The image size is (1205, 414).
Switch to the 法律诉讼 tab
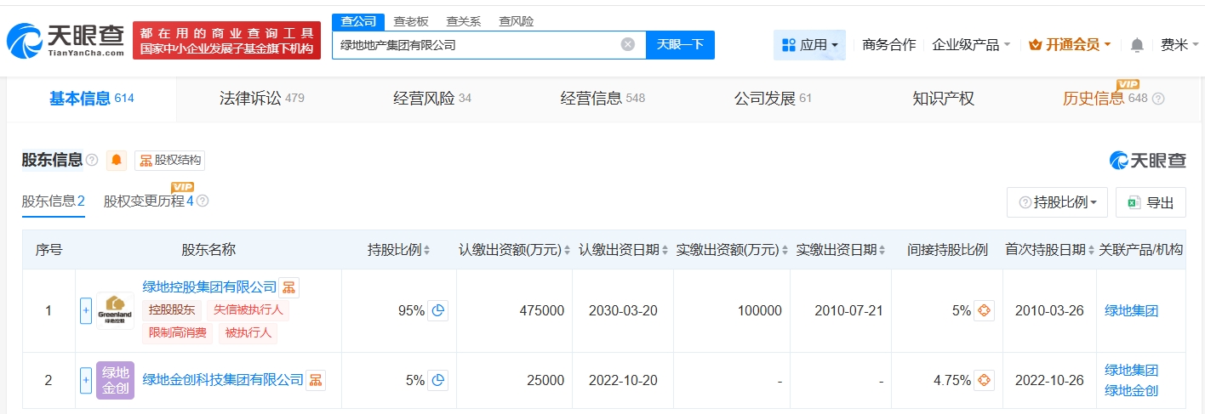[x=260, y=99]
